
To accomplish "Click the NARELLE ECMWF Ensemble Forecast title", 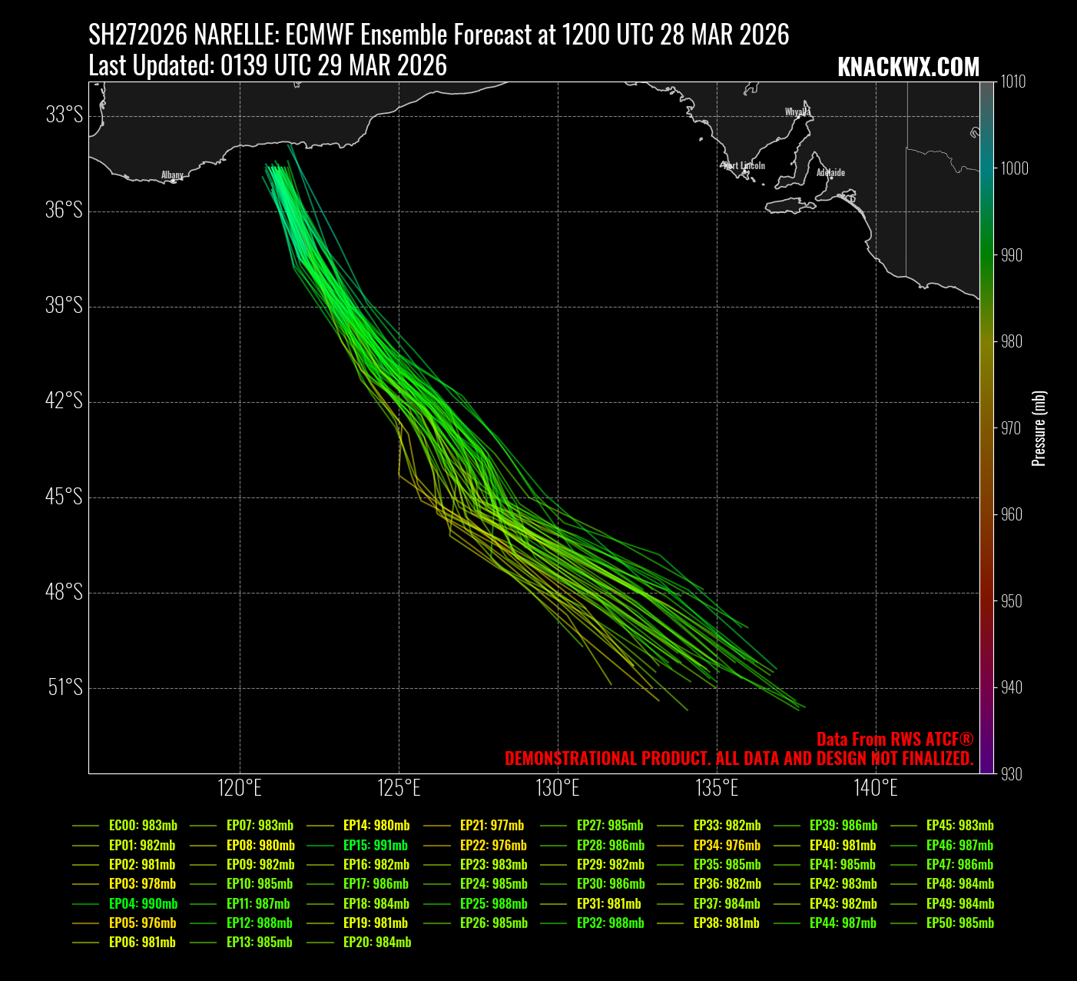I will click(x=439, y=35).
